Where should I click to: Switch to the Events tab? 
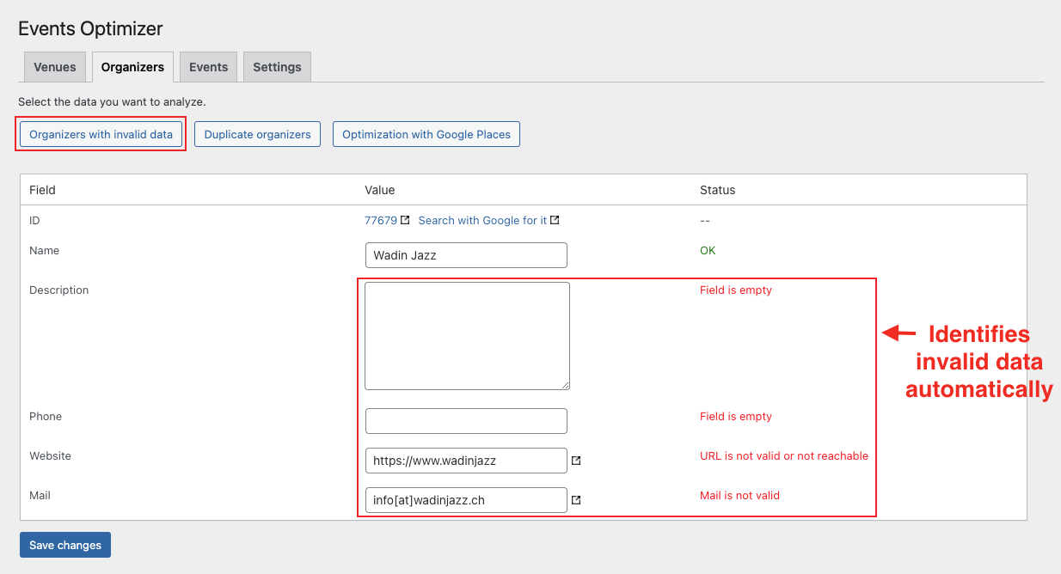tap(208, 67)
